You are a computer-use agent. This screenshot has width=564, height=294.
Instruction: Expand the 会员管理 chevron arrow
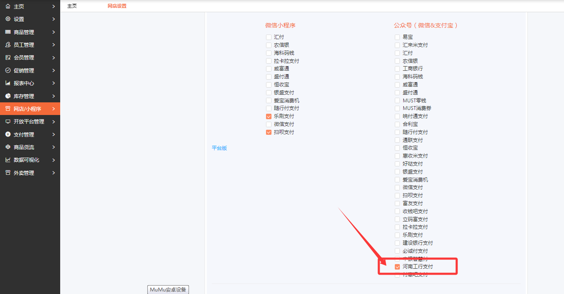[x=53, y=58]
